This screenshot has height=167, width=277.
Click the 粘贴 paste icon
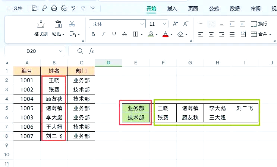pyautogui.click(x=58, y=24)
